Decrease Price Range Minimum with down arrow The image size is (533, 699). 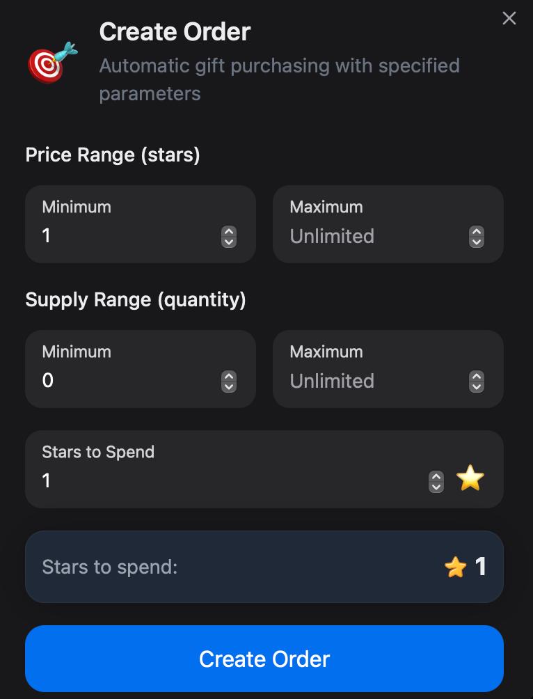229,242
